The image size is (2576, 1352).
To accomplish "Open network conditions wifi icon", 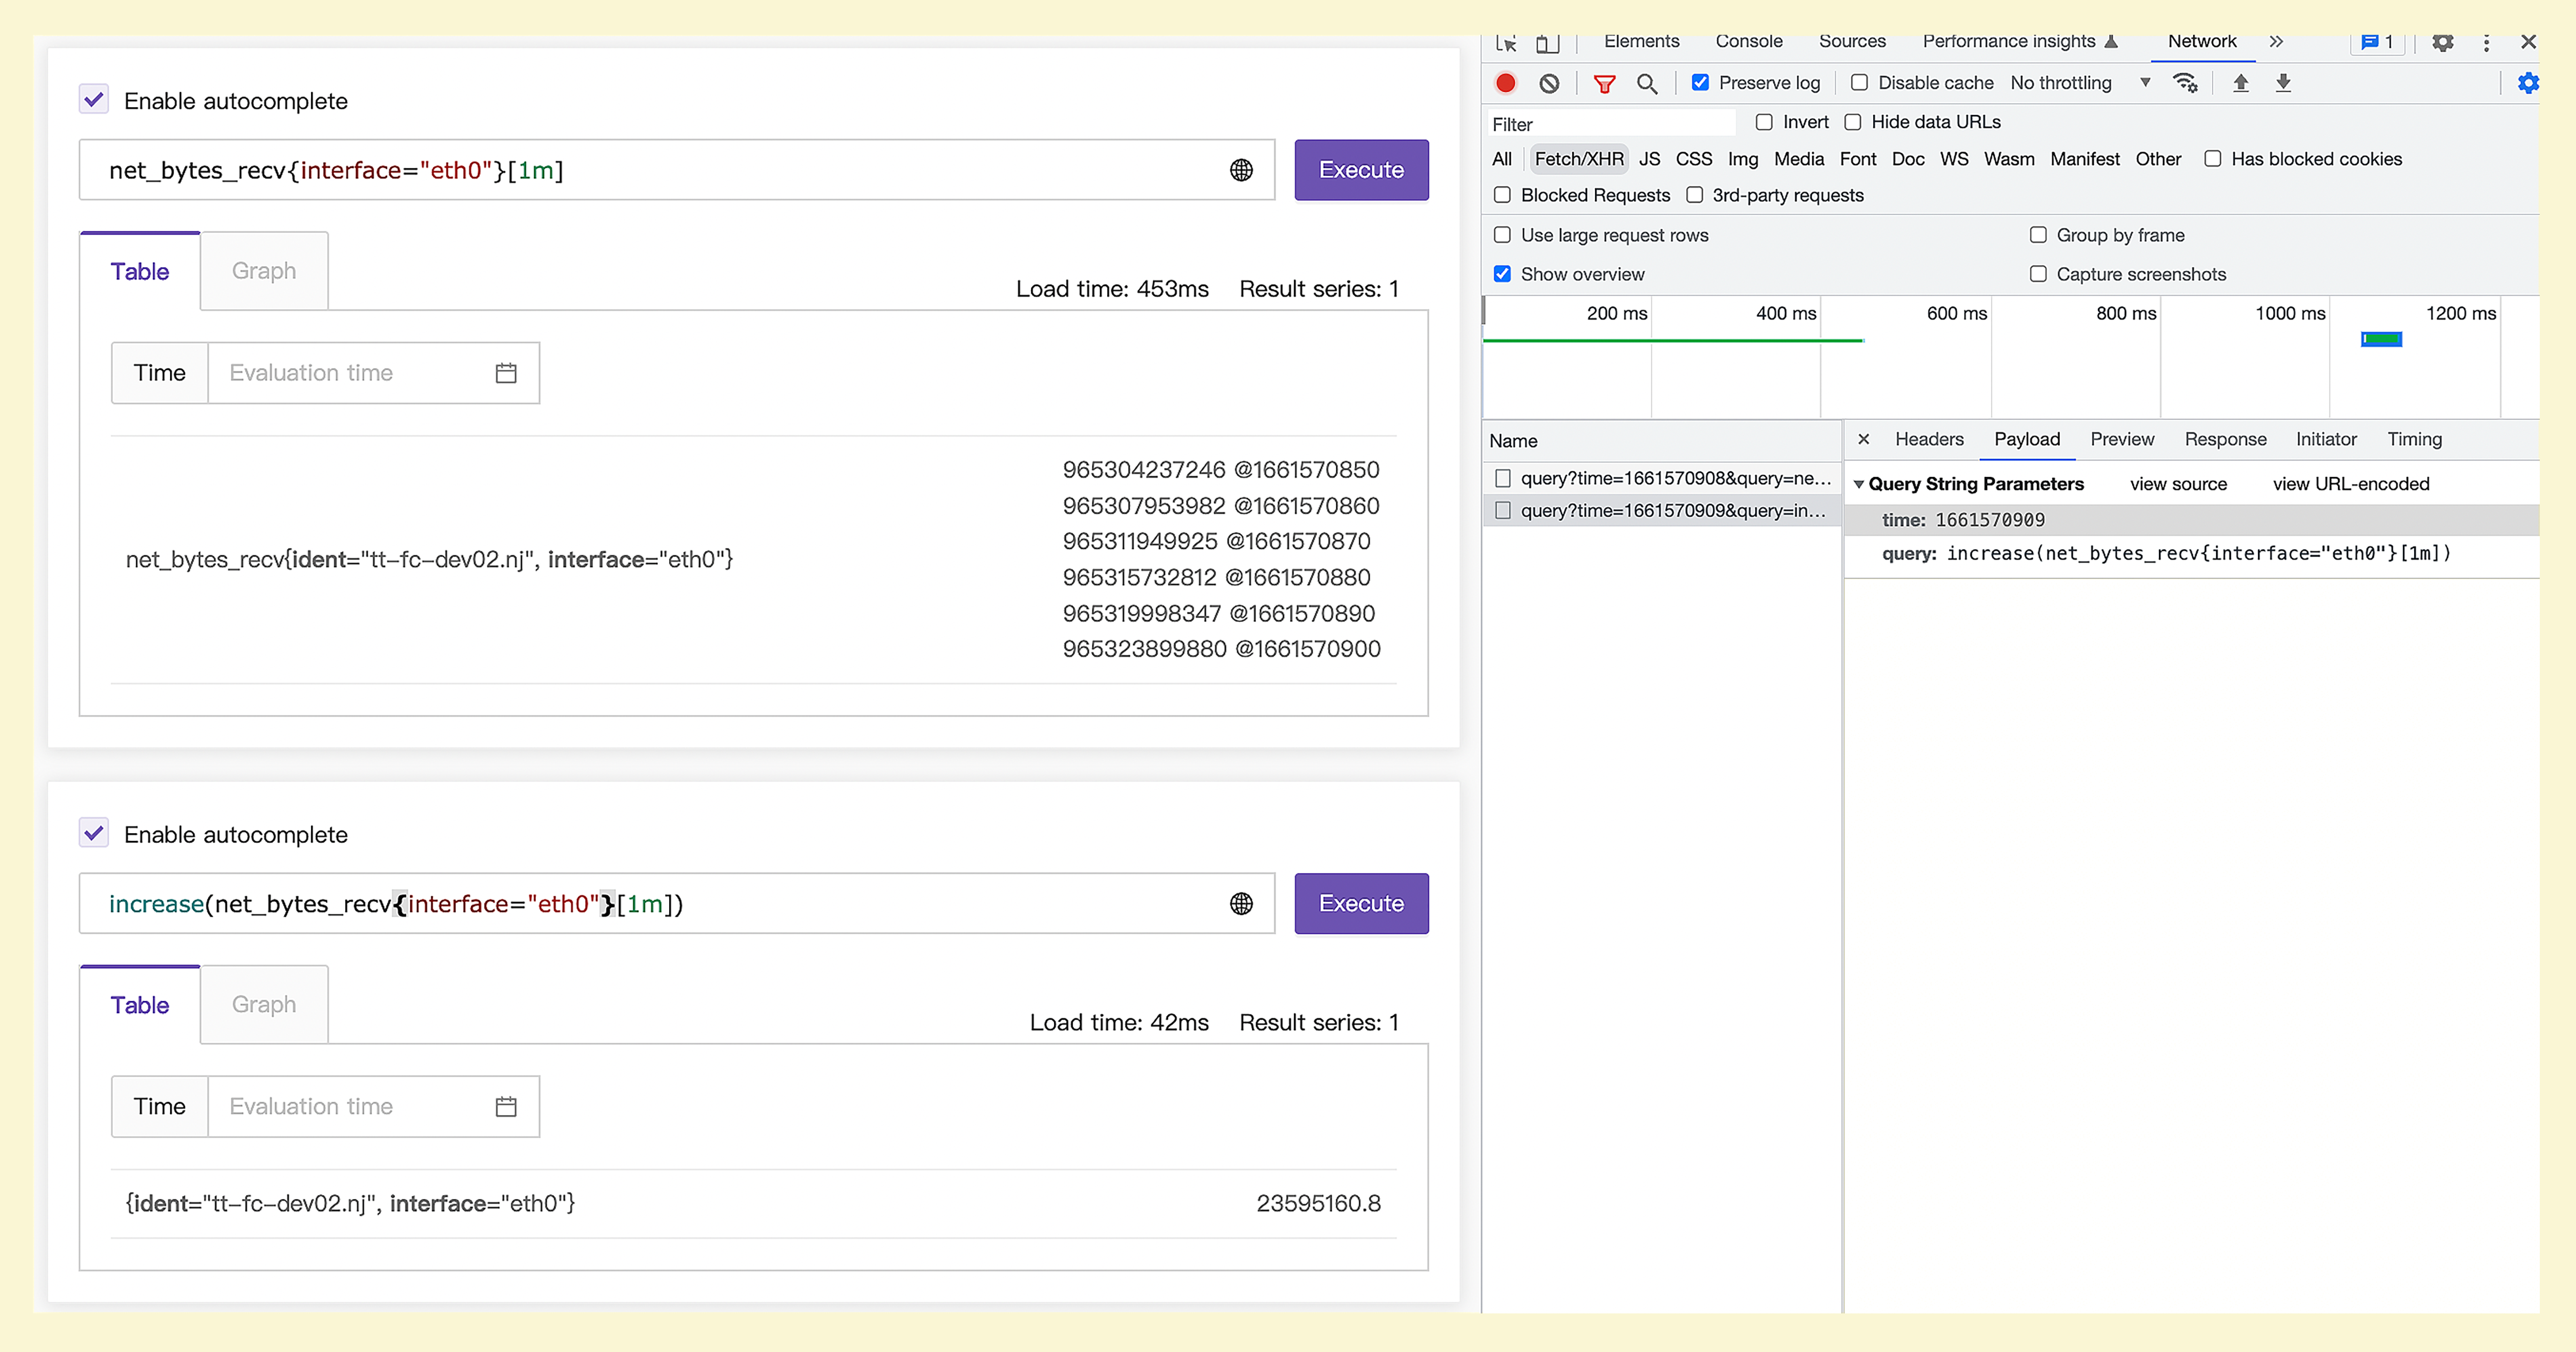I will point(2185,83).
